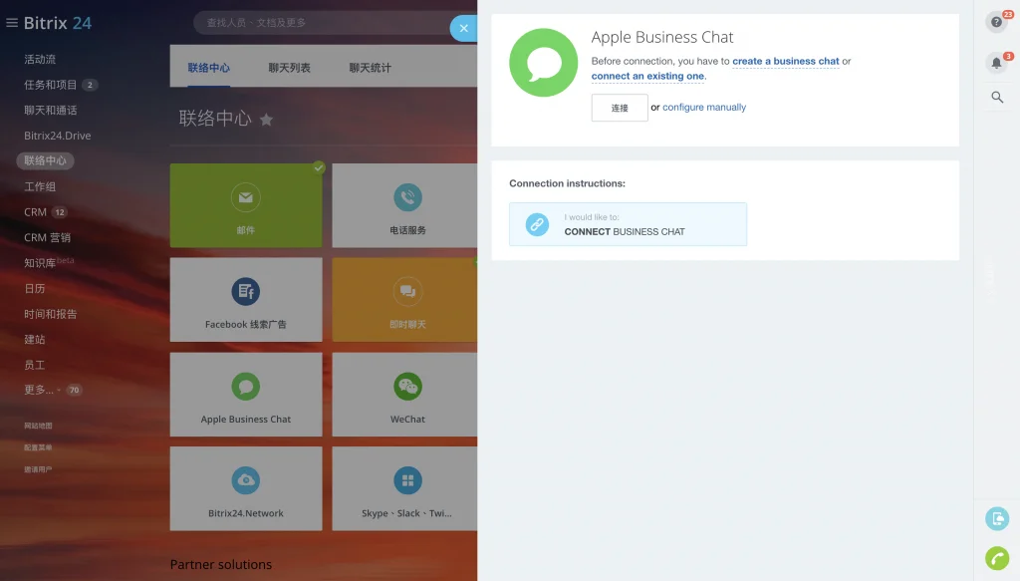Click the 查找人员 search field
This screenshot has height=581, width=1020.
pos(326,23)
